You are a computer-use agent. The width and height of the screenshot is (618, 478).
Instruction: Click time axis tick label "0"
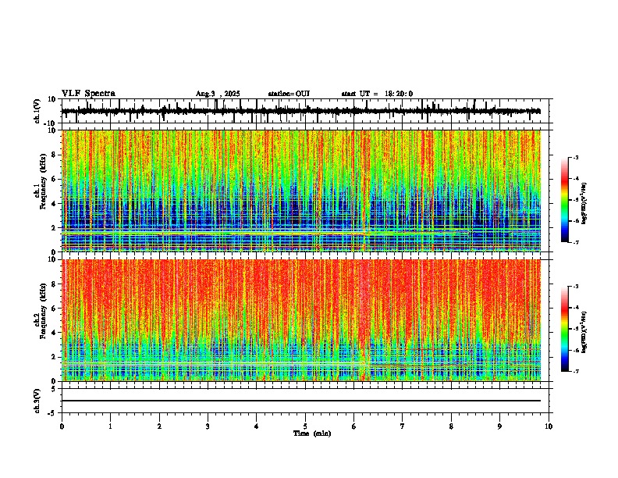(62, 426)
